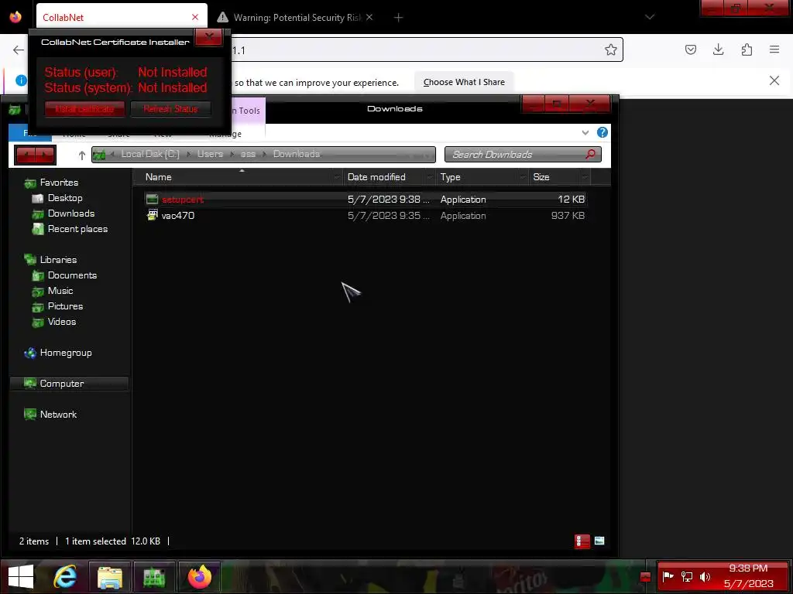Close the Security Risk warning tab
793x594 pixels.
point(369,17)
